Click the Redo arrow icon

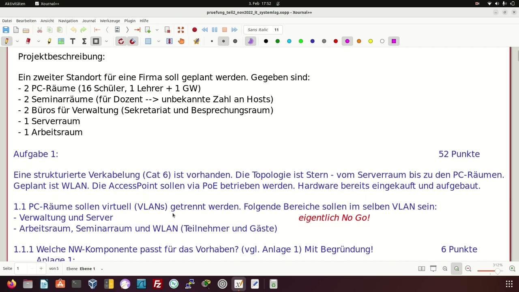(83, 30)
